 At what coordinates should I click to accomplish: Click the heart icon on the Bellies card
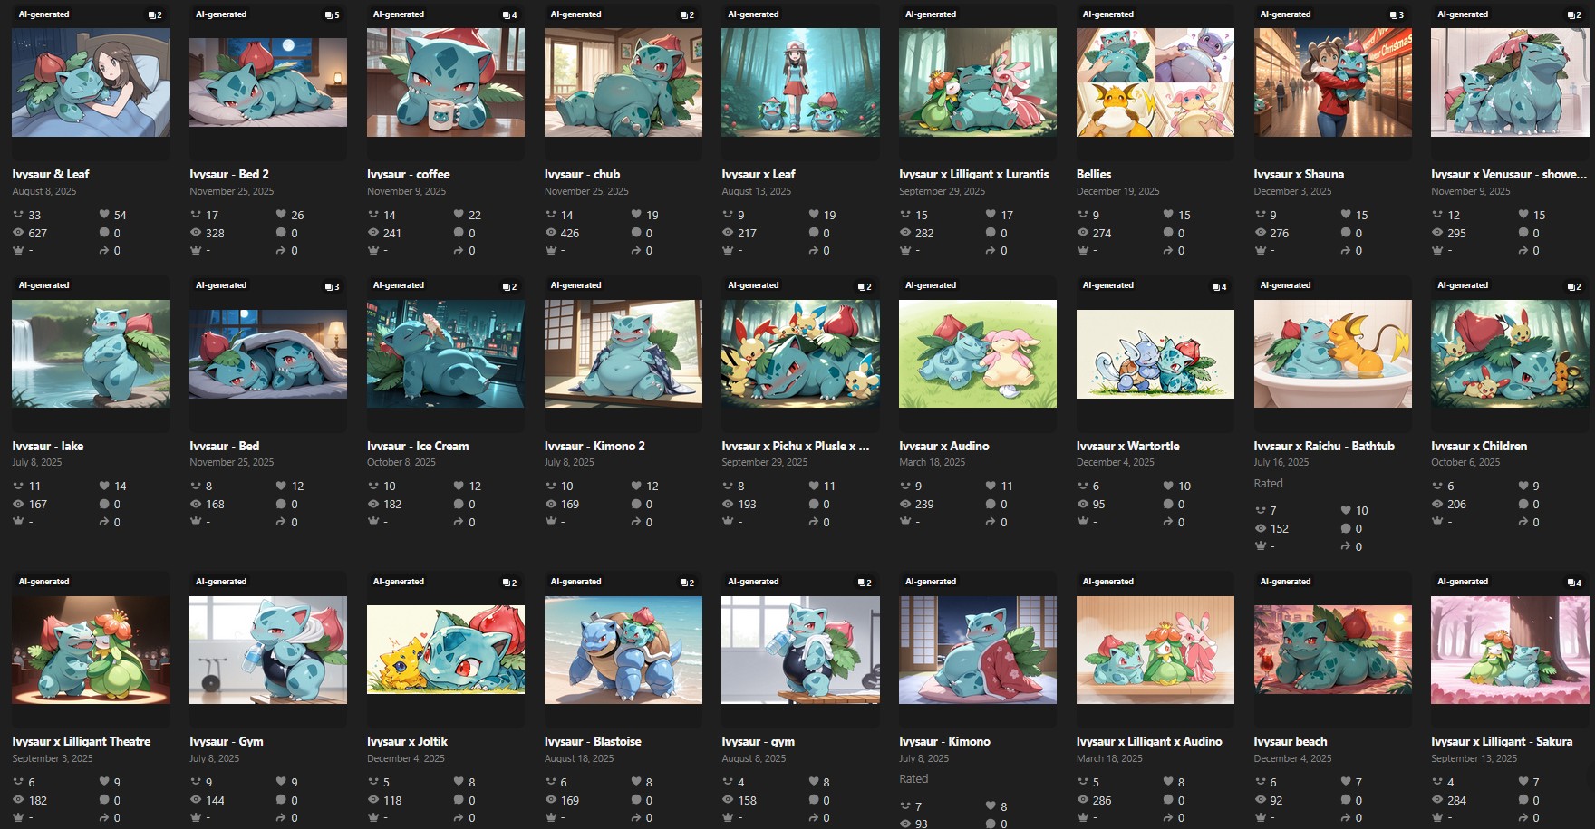click(x=1168, y=215)
